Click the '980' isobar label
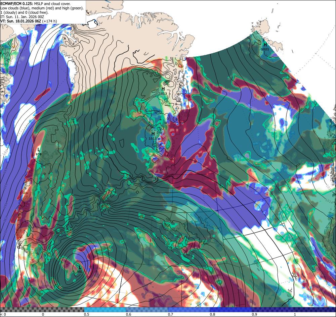This screenshot has height=317, width=336. (5, 232)
